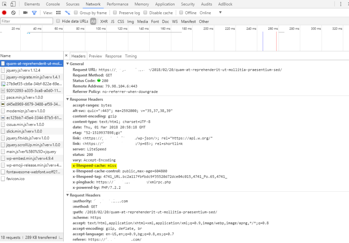Tick the Hide data URLs checkbox

(x=58, y=21)
